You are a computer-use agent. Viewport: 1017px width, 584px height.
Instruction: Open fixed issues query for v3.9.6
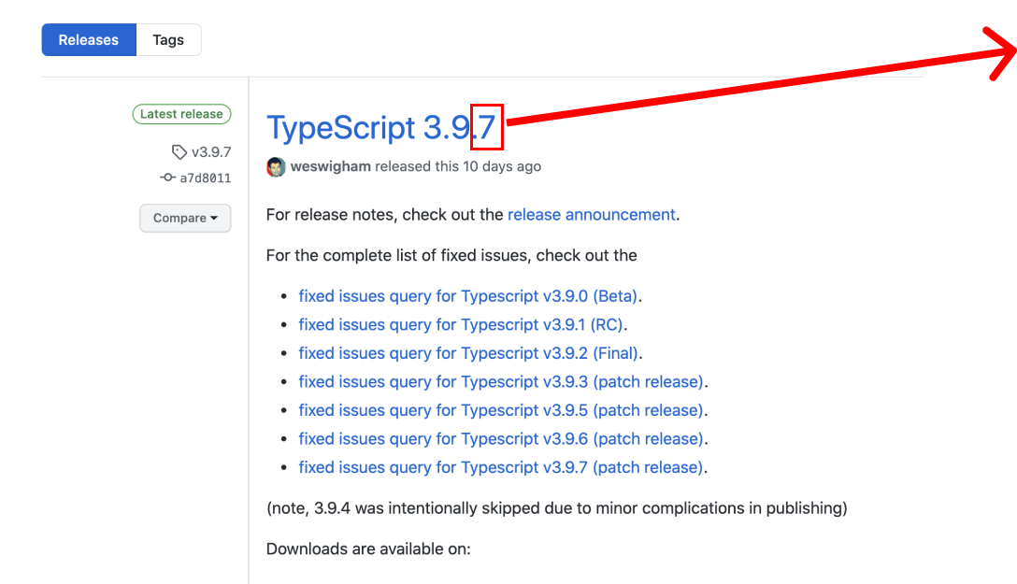501,439
